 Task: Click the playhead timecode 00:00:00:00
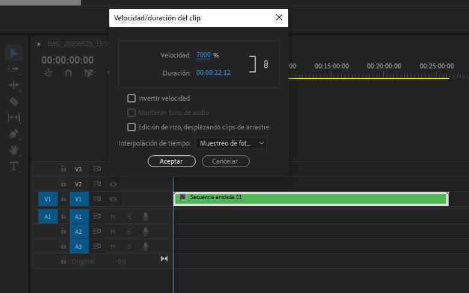tap(68, 60)
